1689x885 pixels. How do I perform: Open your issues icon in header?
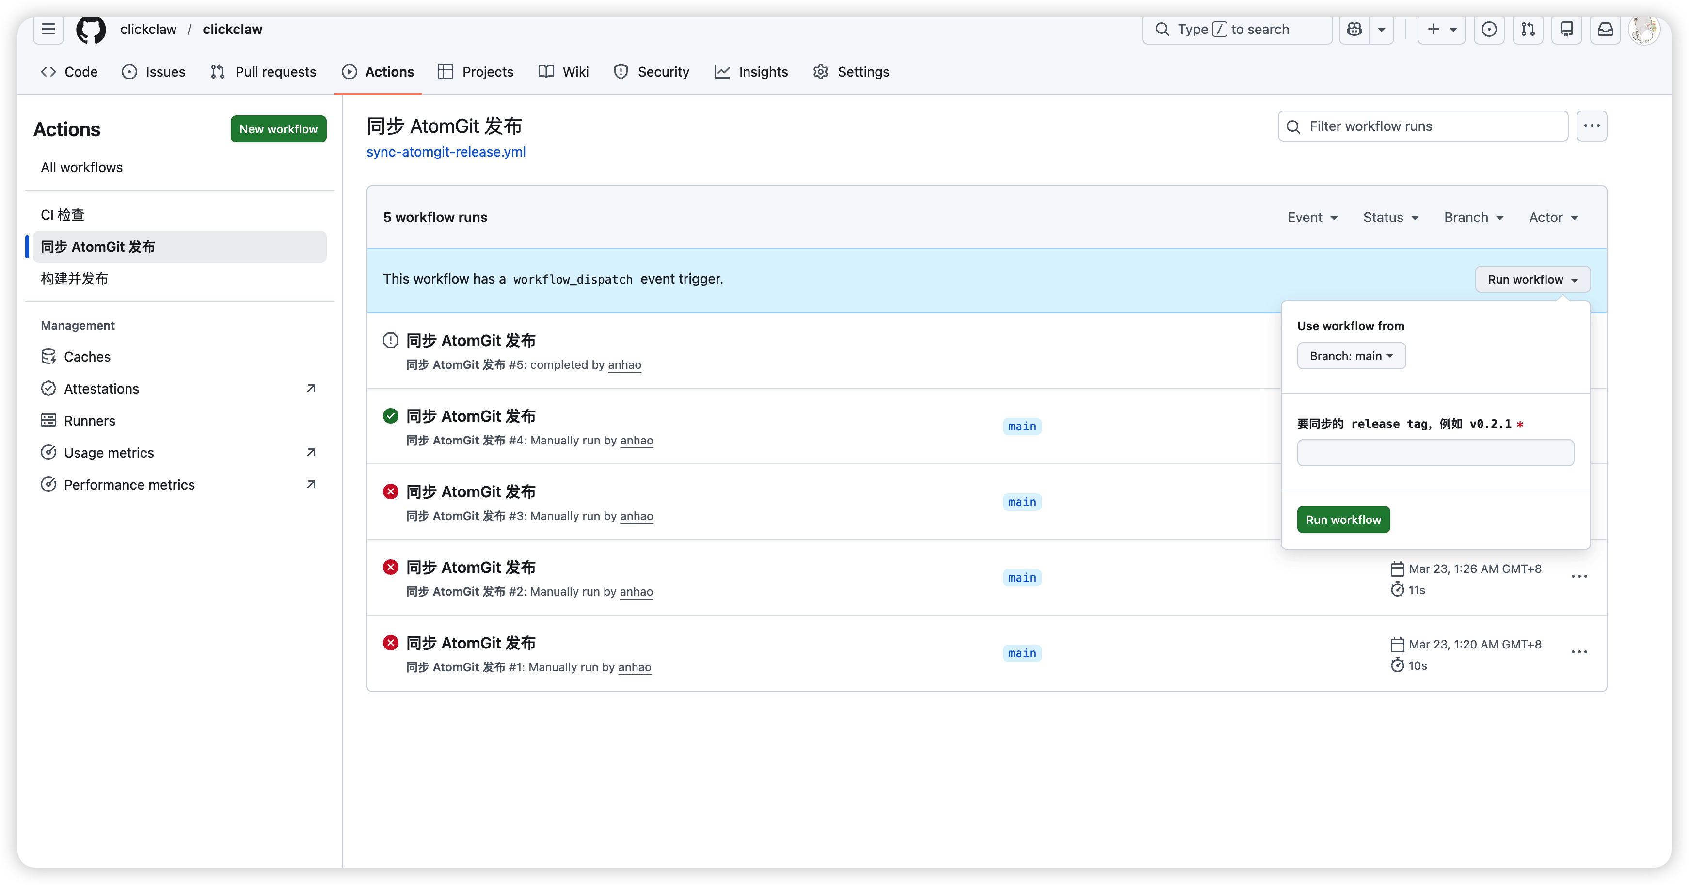click(1489, 30)
